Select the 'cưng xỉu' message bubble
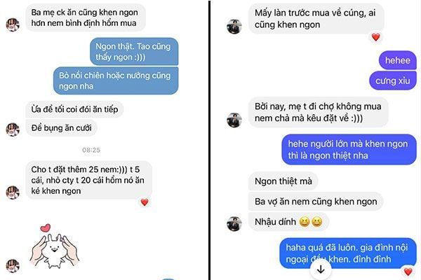 coord(393,80)
